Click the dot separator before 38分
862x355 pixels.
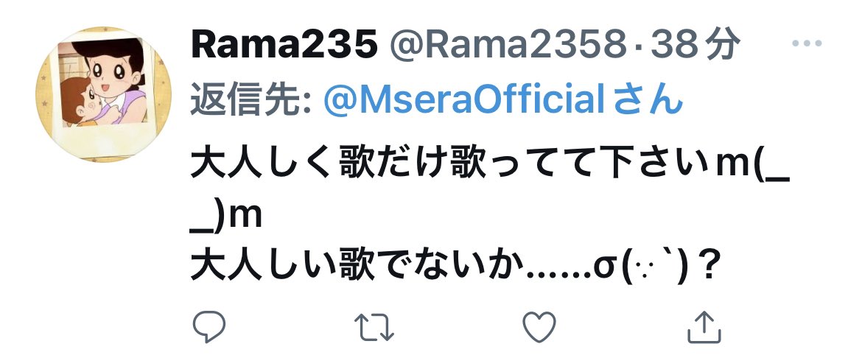(638, 46)
